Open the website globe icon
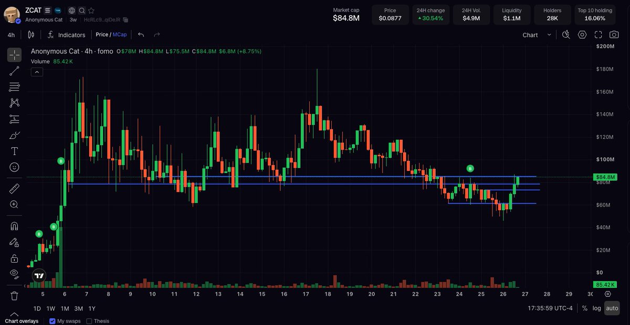 pyautogui.click(x=72, y=10)
